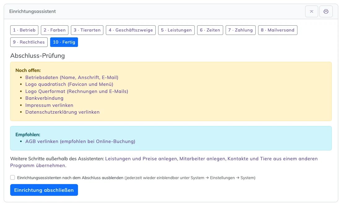Click the Impressum verlinken link

[x=49, y=105]
